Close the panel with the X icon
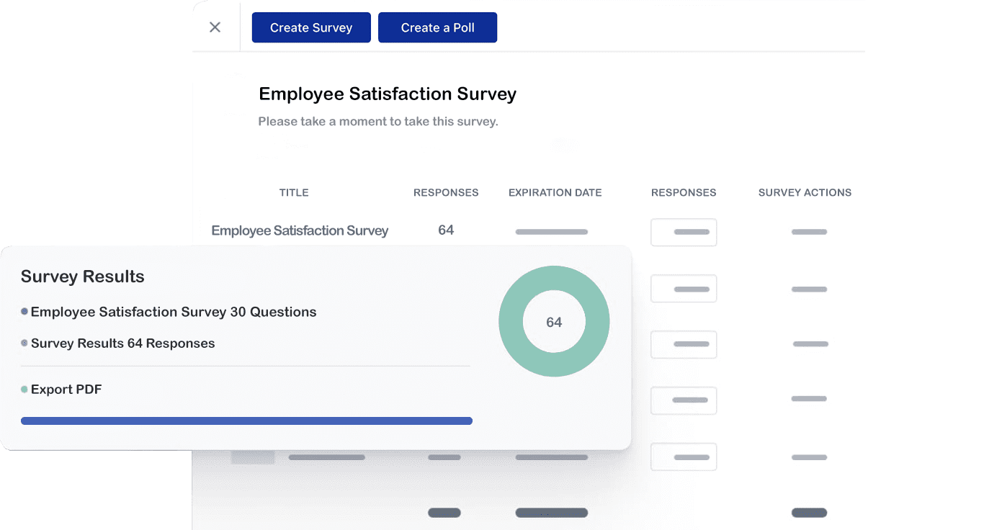 (x=215, y=27)
